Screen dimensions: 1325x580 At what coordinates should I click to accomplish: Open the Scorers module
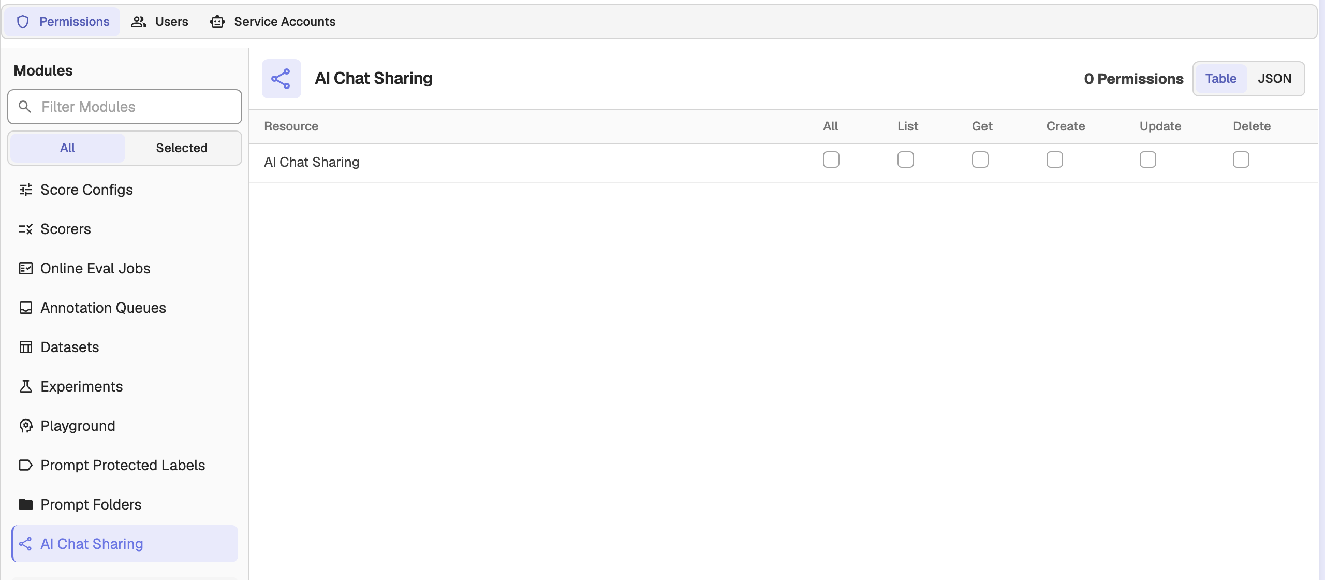(125, 229)
